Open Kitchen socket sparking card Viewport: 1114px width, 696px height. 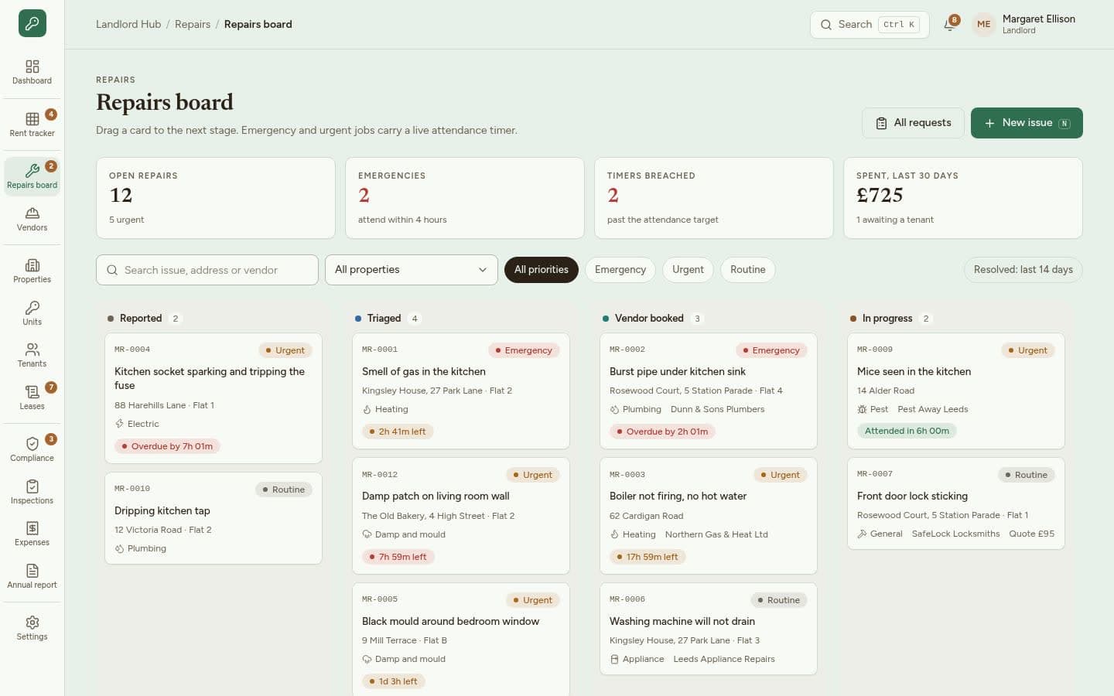pyautogui.click(x=214, y=398)
